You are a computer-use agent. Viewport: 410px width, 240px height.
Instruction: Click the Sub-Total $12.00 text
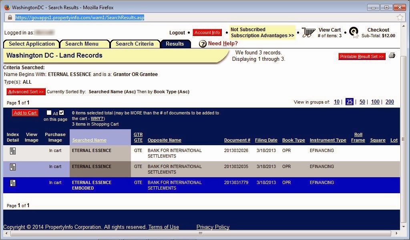[378, 36]
